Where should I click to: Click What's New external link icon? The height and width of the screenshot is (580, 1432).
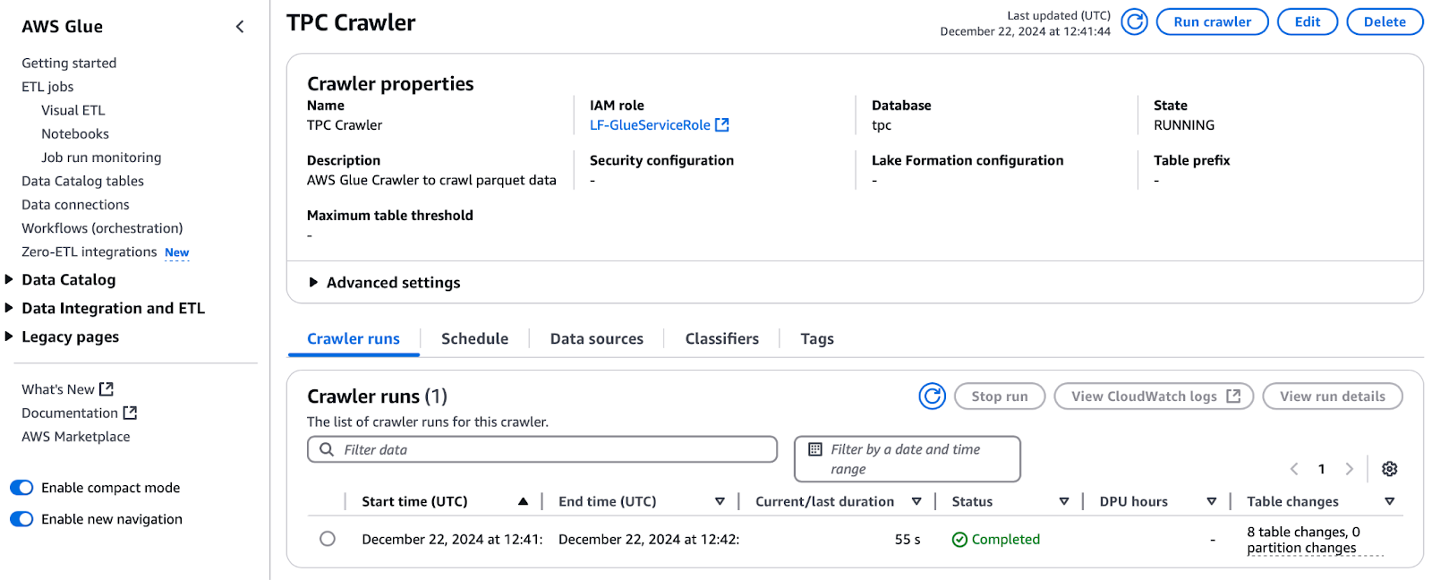coord(107,389)
